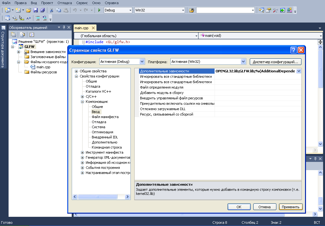Click the property tree scroll left arrow
The height and width of the screenshot is (226, 325).
tap(75, 196)
